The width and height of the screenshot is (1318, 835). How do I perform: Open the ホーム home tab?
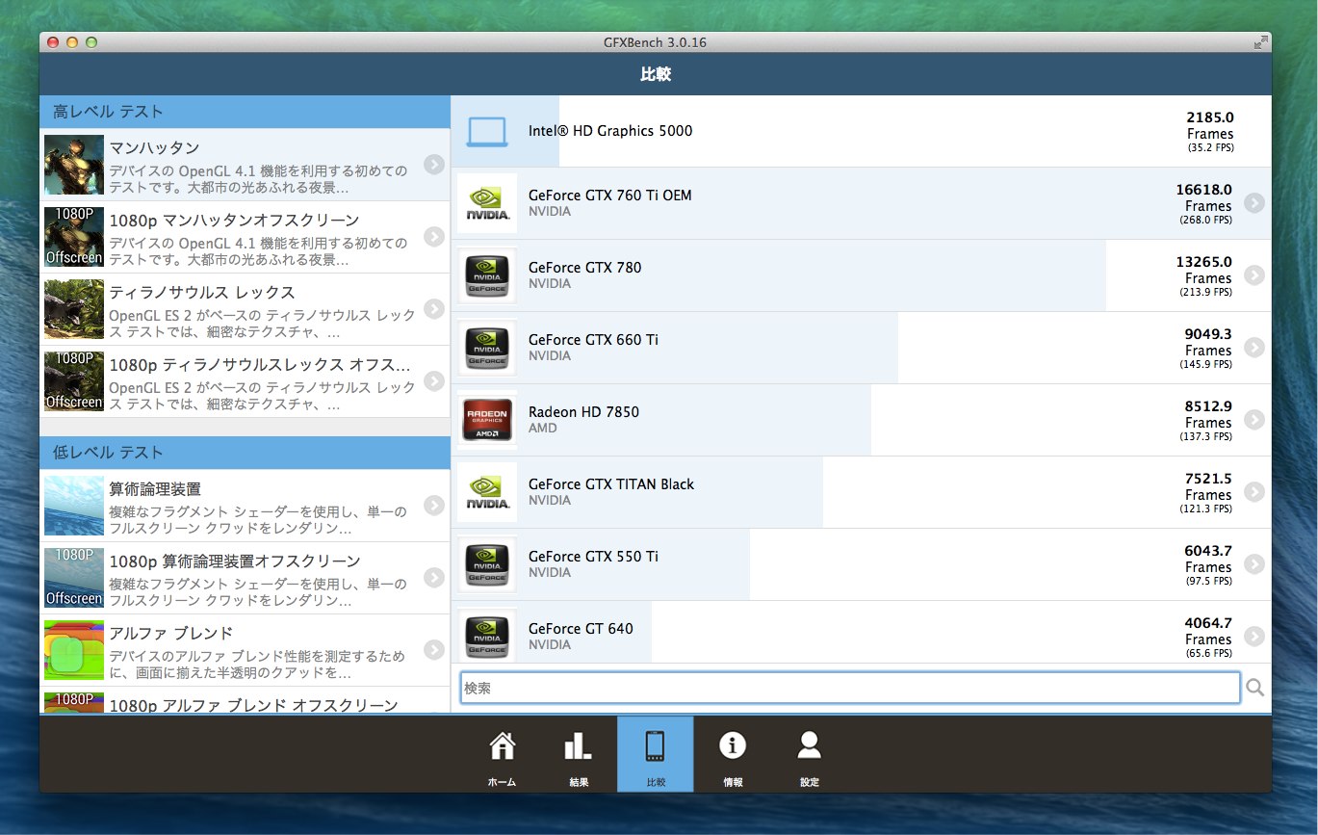(502, 754)
